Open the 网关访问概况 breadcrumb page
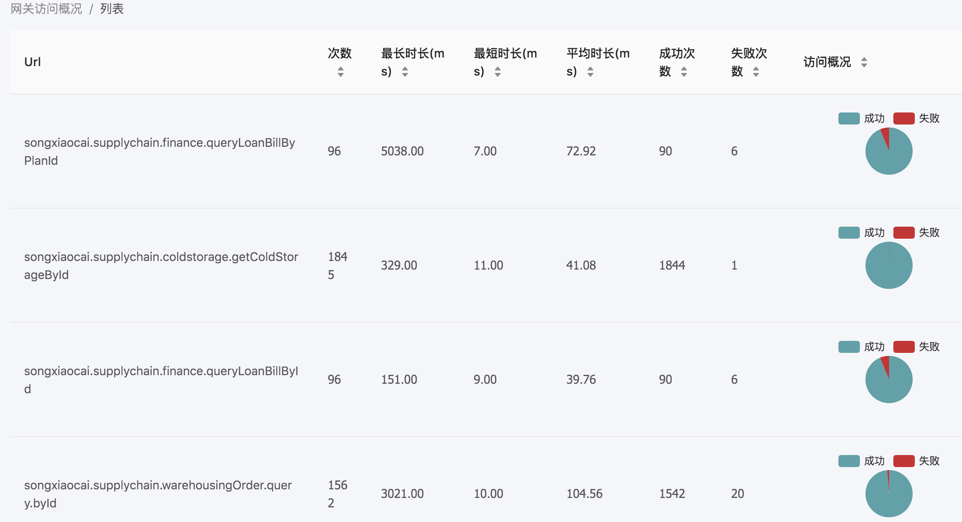Screen dimensions: 962x522 45,9
